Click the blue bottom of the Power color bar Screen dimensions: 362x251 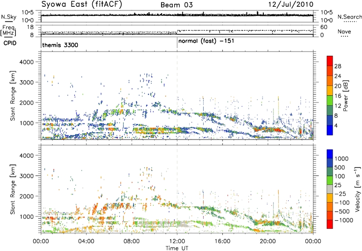[330, 130]
